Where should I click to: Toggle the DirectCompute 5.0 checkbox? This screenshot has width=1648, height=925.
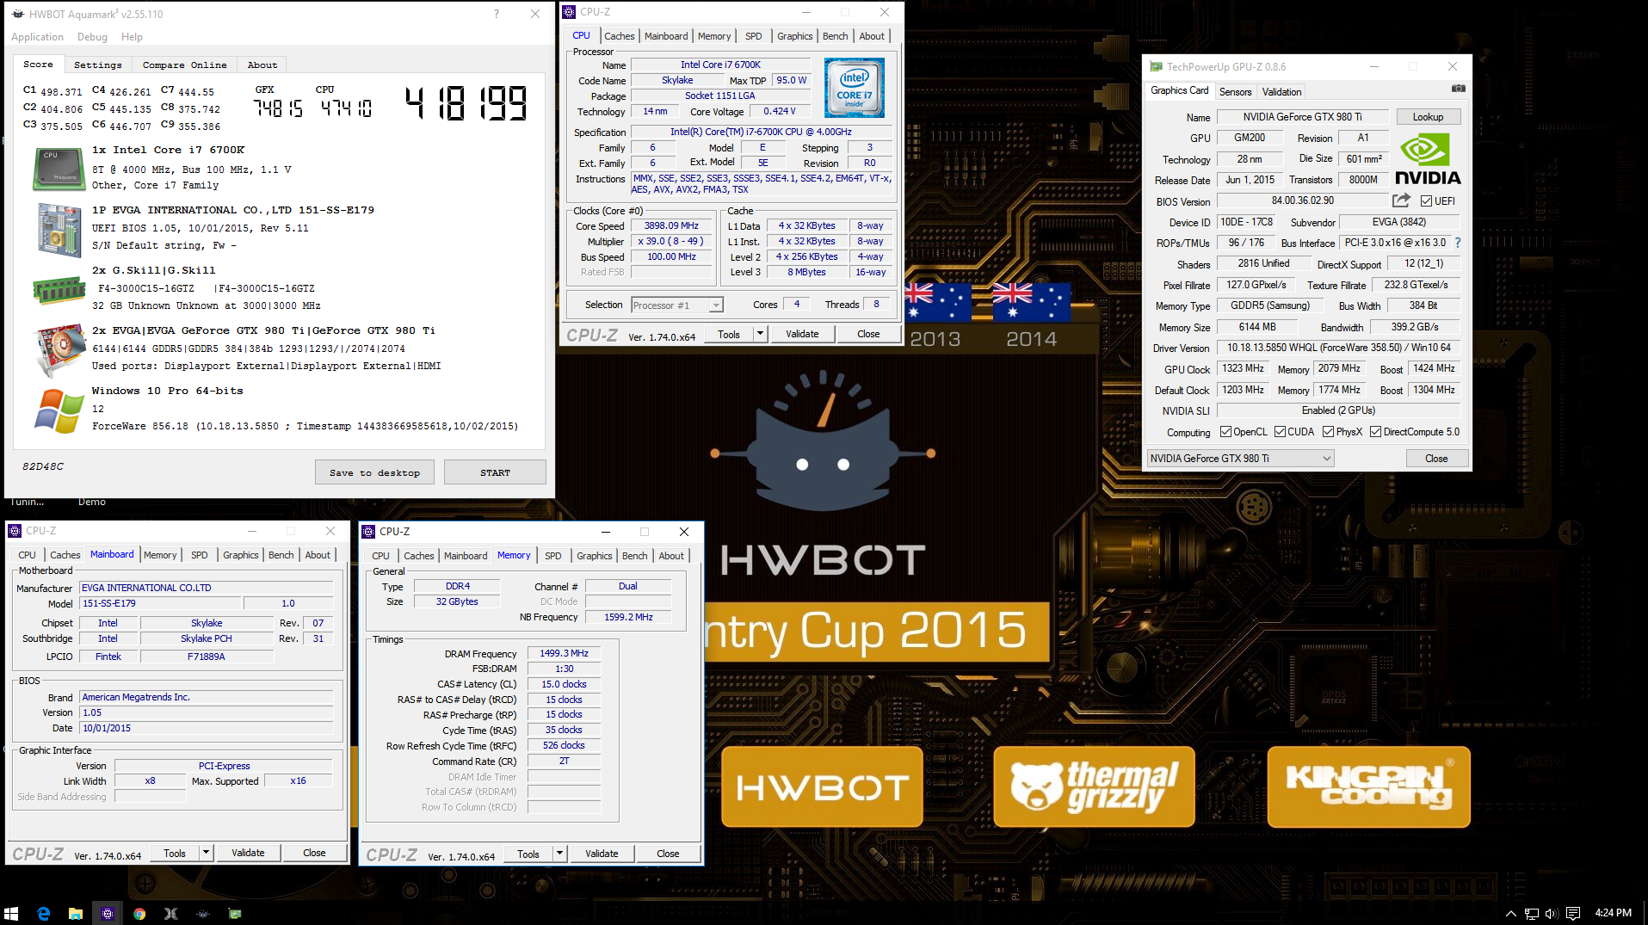point(1375,432)
